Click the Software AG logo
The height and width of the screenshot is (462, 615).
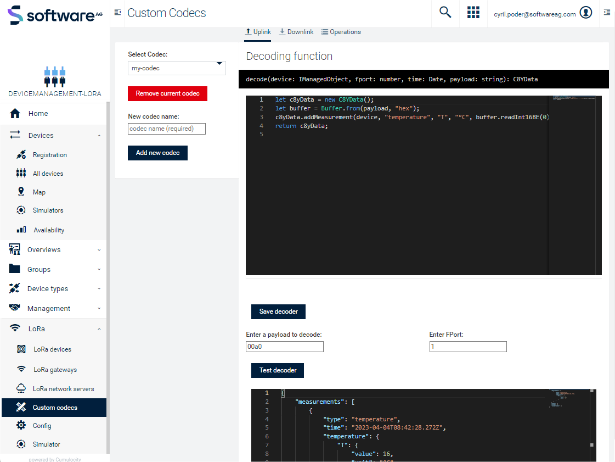[x=55, y=15]
